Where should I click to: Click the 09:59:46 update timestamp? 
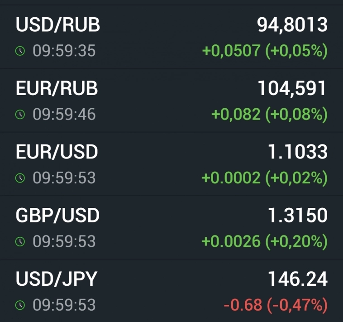click(x=64, y=115)
